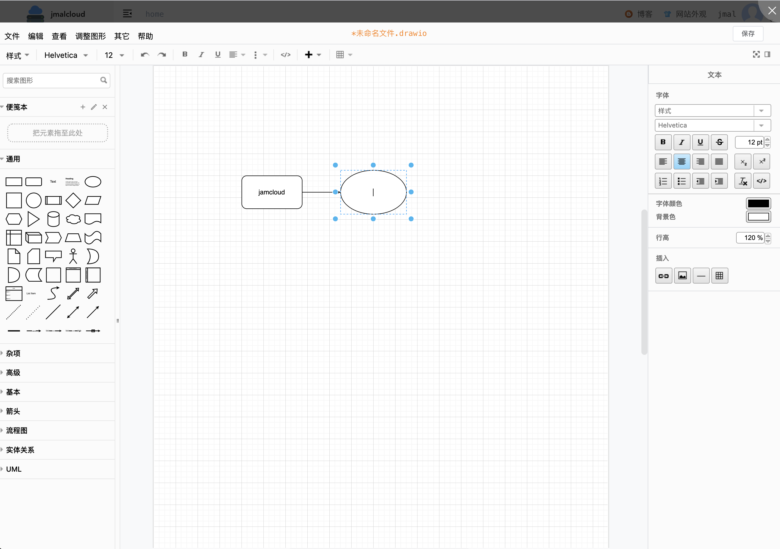The width and height of the screenshot is (780, 549).
Task: Choose the diamond shape in the palette
Action: [x=73, y=200]
